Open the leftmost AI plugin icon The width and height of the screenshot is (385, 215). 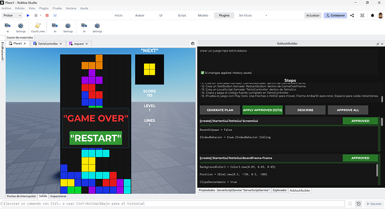click(8, 27)
